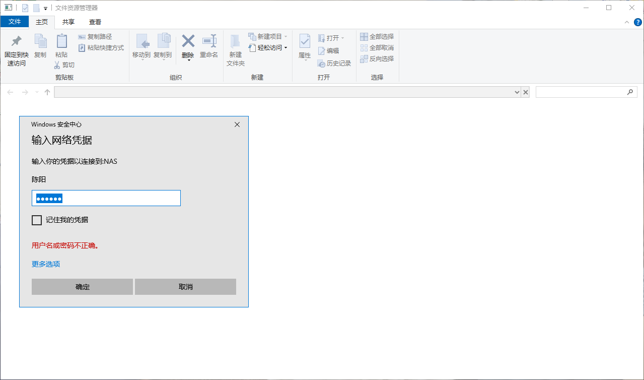Image resolution: width=644 pixels, height=380 pixels.
Task: Click the search magnifier icon
Action: pos(629,92)
